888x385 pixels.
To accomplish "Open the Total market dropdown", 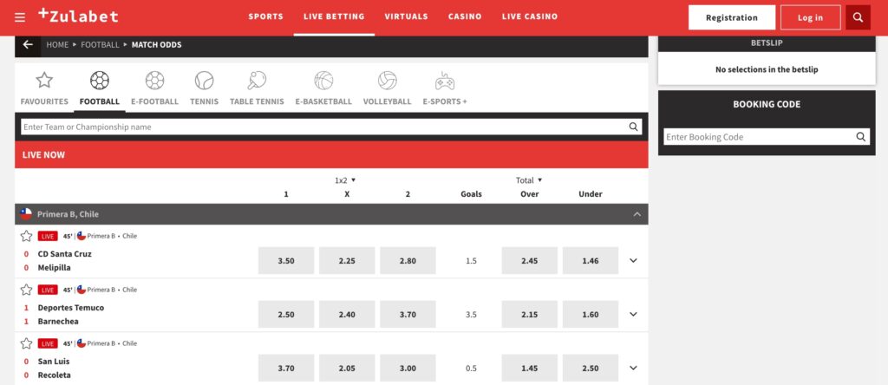I will [x=529, y=180].
